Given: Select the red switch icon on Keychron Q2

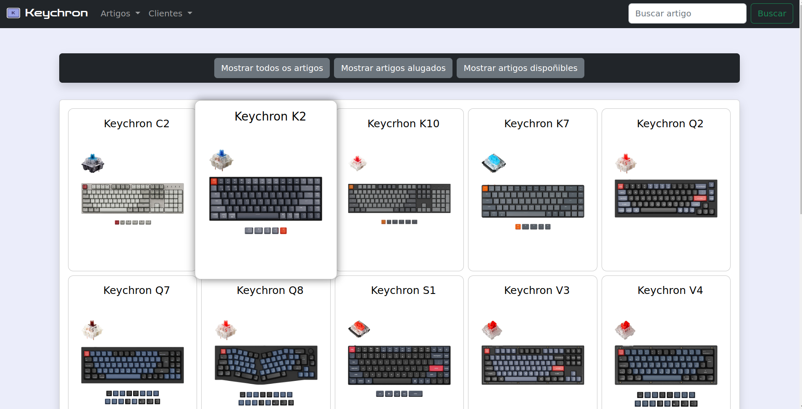Looking at the screenshot, I should pos(626,163).
